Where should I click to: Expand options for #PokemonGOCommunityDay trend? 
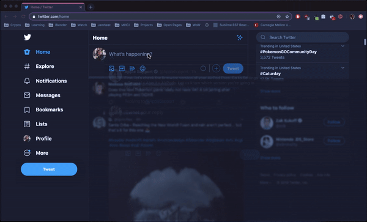click(x=343, y=46)
